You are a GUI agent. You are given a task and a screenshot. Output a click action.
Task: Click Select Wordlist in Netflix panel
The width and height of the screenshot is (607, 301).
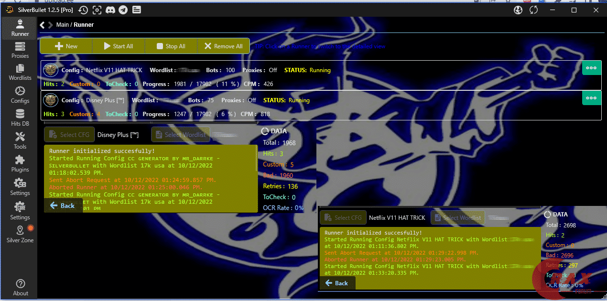[x=457, y=217]
